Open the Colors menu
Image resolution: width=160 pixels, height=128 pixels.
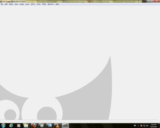click(33, 4)
